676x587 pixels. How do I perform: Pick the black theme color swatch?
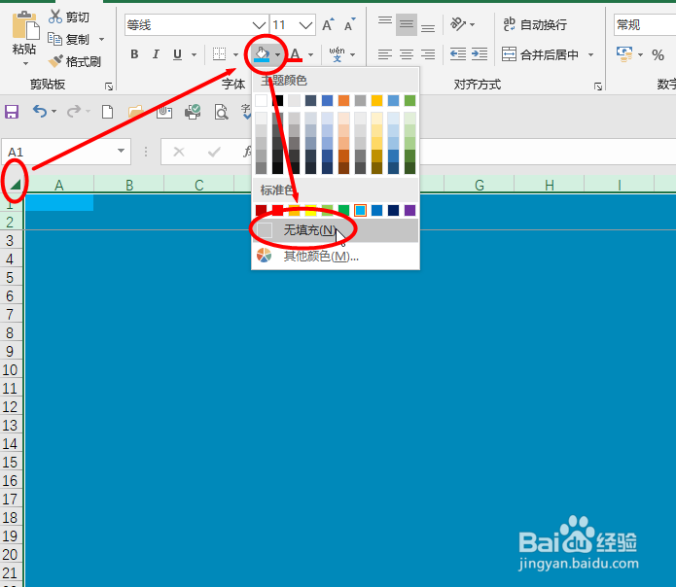tap(277, 101)
